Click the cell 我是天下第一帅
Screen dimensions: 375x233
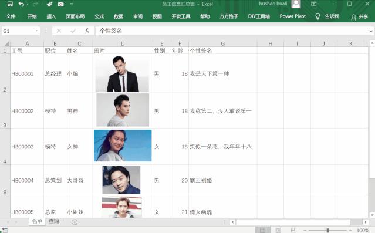[x=222, y=74]
